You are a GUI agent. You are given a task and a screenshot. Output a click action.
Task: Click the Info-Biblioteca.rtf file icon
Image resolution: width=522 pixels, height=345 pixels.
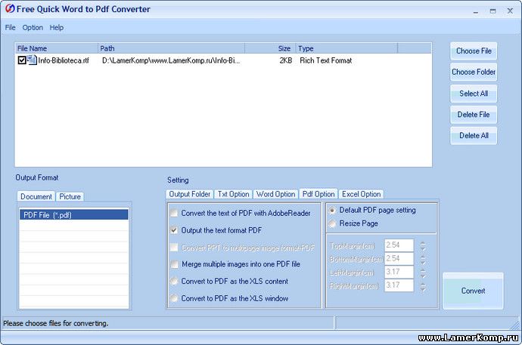coord(32,60)
